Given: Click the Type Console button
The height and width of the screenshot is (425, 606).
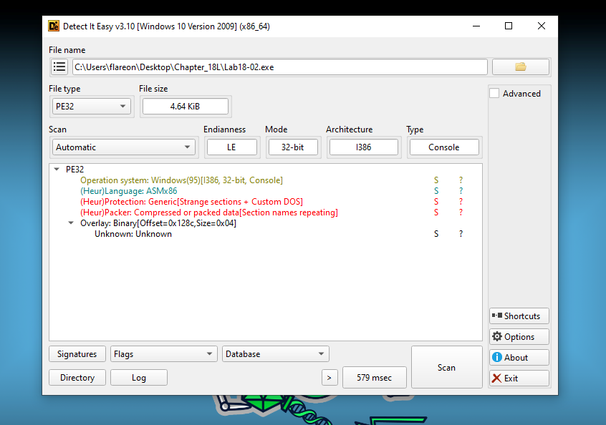Looking at the screenshot, I should tap(444, 147).
